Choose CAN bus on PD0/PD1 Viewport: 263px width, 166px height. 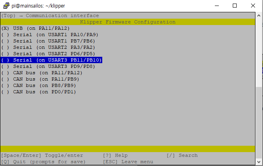[x=39, y=92]
